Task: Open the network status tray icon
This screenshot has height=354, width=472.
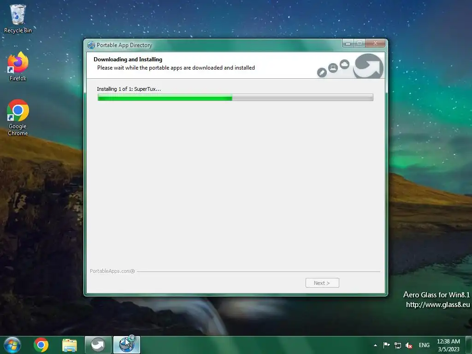Action: [398, 345]
